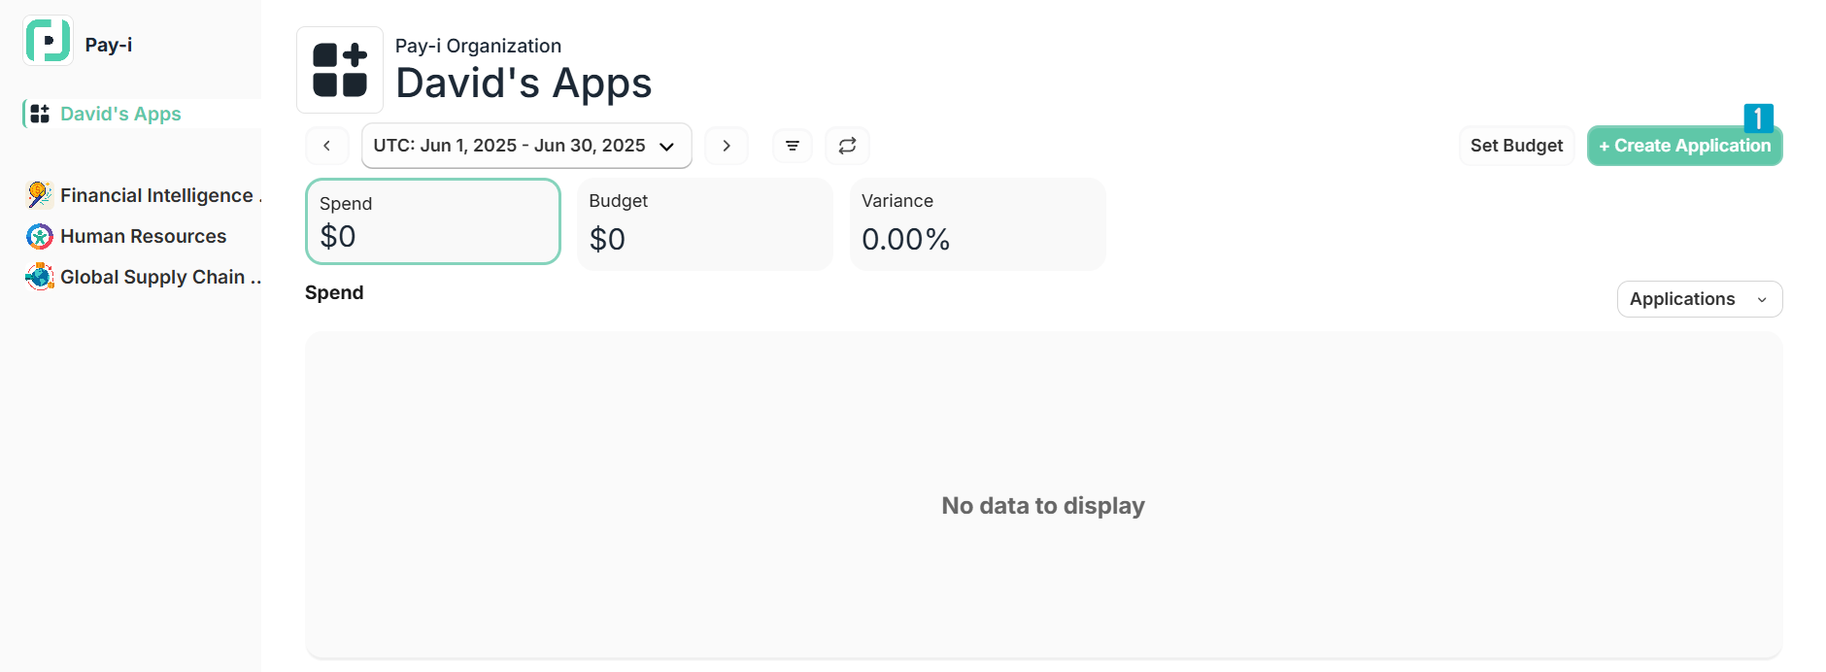The width and height of the screenshot is (1826, 672).
Task: Click the Pay-i logo icon
Action: pos(48,41)
